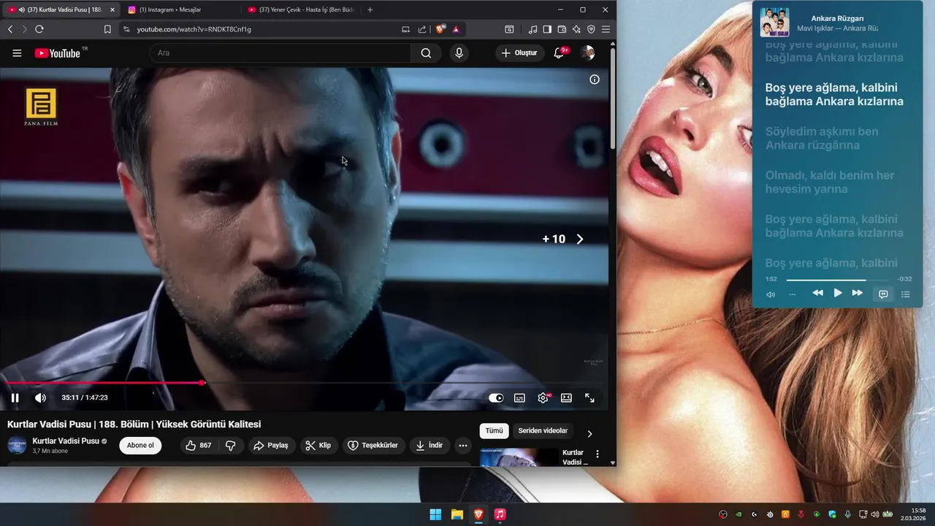View site information icon in address bar
Screen dimensions: 935x526
point(126,29)
